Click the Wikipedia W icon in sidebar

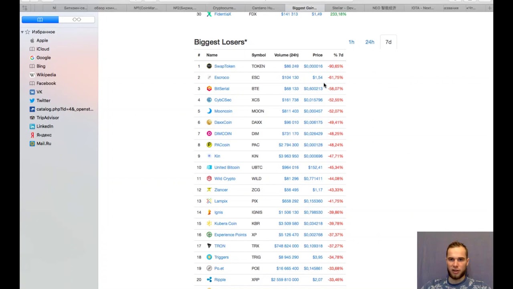(x=32, y=75)
